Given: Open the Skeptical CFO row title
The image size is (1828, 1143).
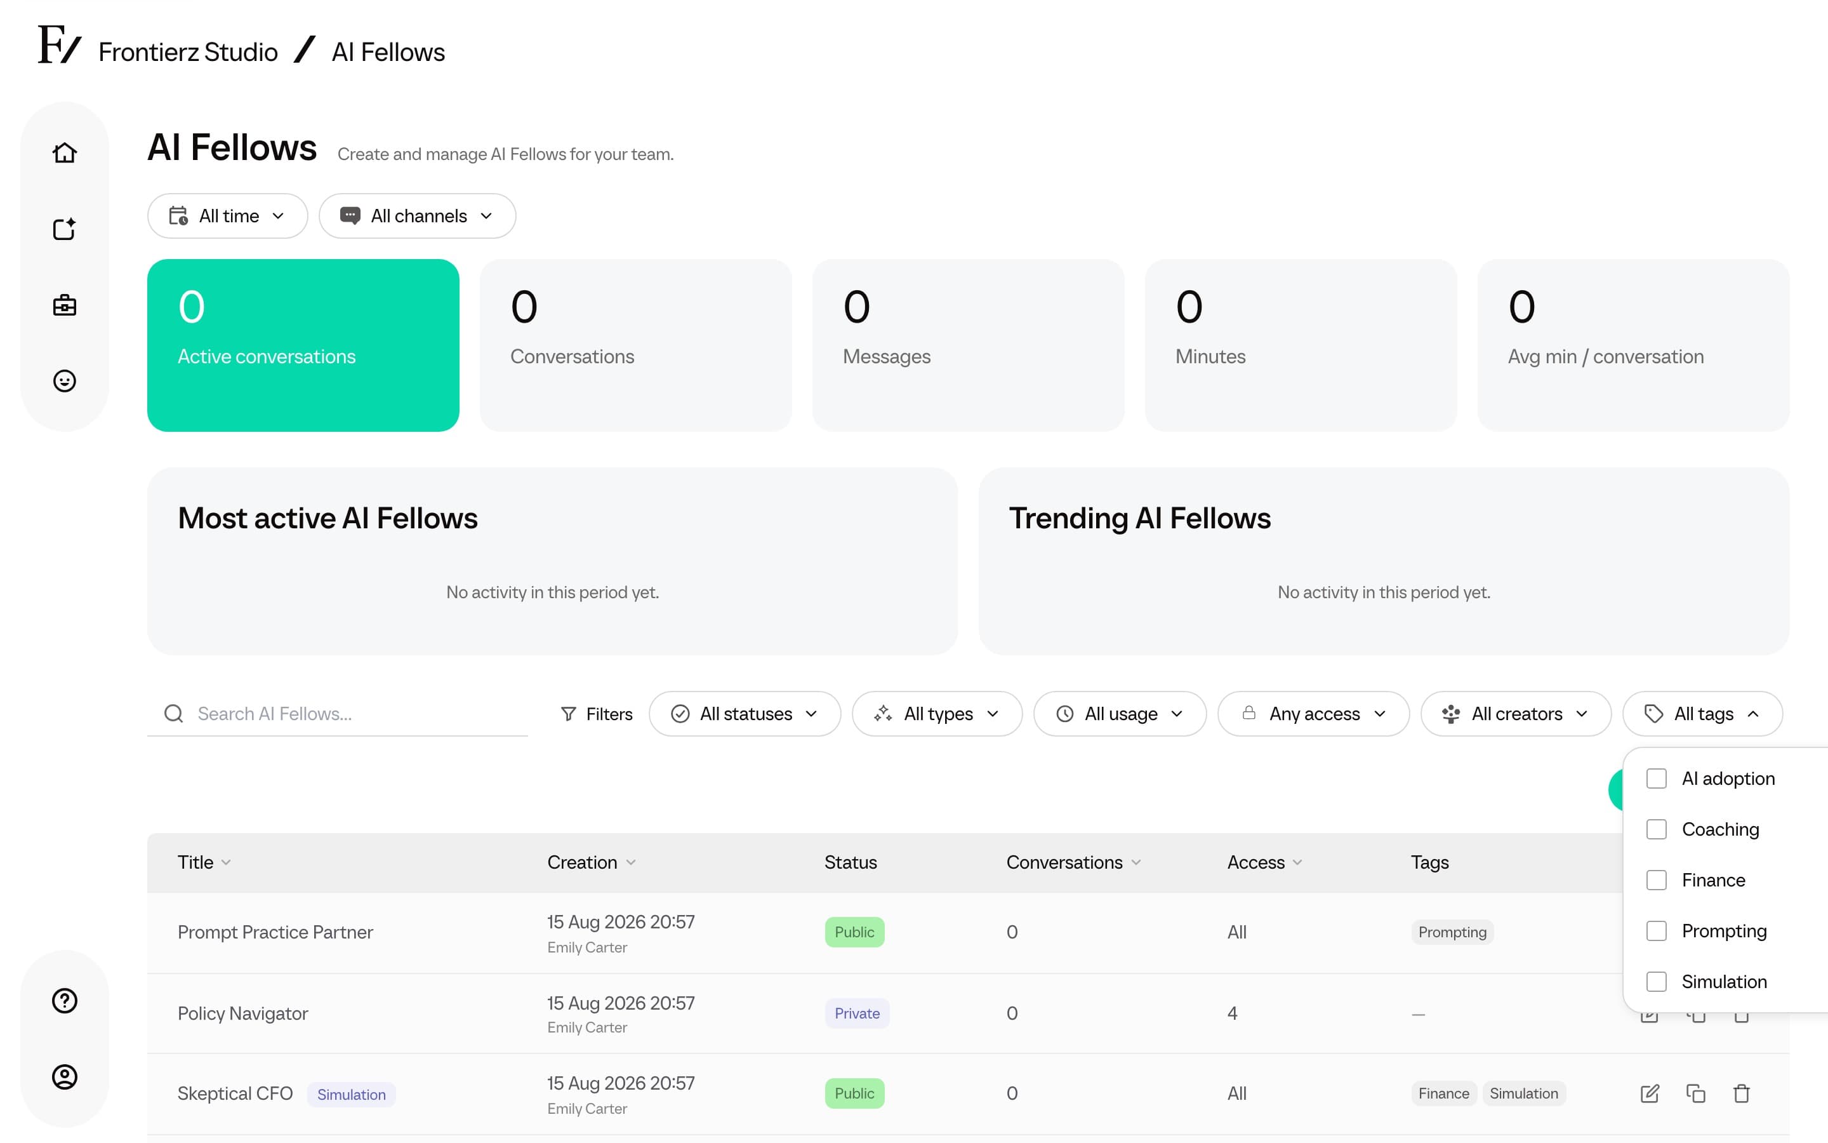Looking at the screenshot, I should (x=235, y=1093).
